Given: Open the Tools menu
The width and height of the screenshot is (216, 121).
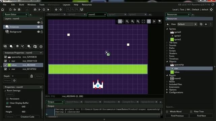Looking at the screenshot, I should pos(42,5).
